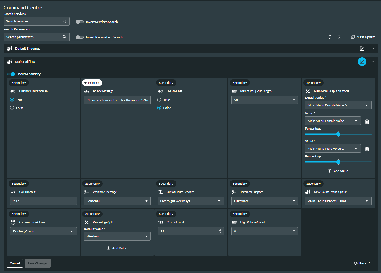
Task: Select False for Chatbot Limit Boolean
Action: click(x=12, y=108)
